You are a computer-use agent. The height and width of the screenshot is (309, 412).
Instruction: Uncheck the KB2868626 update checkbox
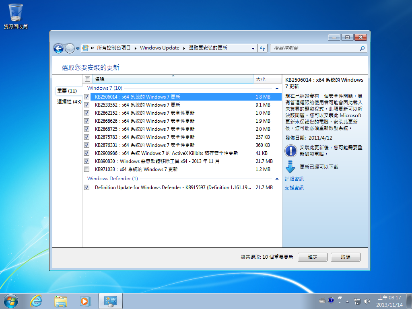[87, 121]
